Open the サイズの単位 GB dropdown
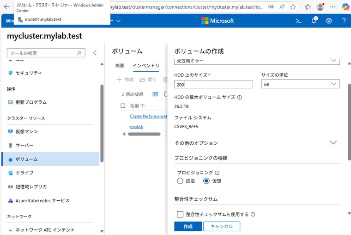Image resolution: width=351 pixels, height=235 pixels. pos(300,84)
